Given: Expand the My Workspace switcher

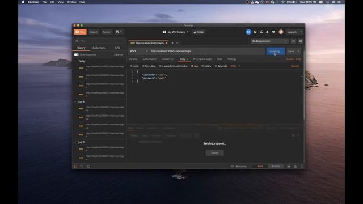Looking at the screenshot, I should (176, 32).
